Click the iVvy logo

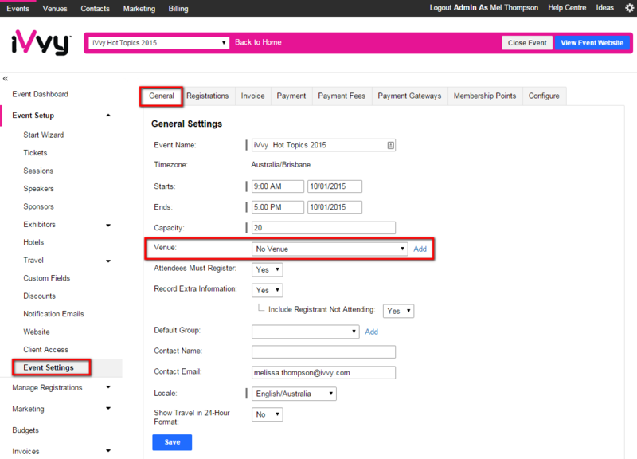click(x=41, y=42)
